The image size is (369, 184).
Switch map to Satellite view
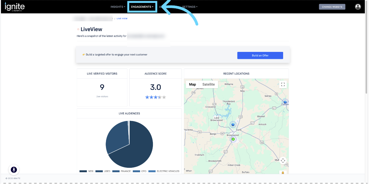tap(208, 84)
